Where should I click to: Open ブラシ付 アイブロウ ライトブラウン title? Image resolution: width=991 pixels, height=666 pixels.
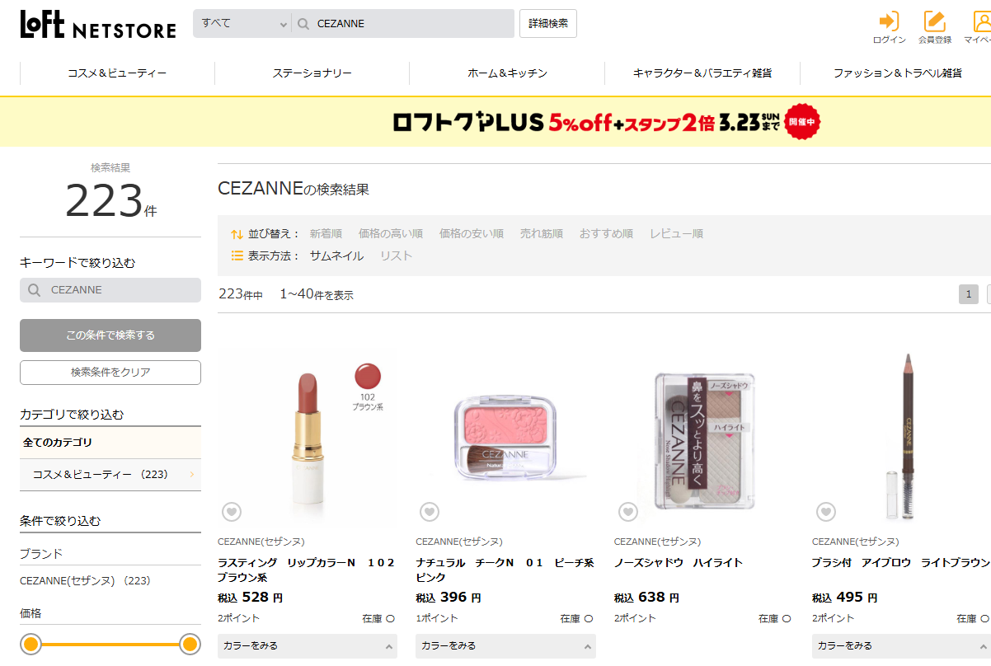point(901,563)
